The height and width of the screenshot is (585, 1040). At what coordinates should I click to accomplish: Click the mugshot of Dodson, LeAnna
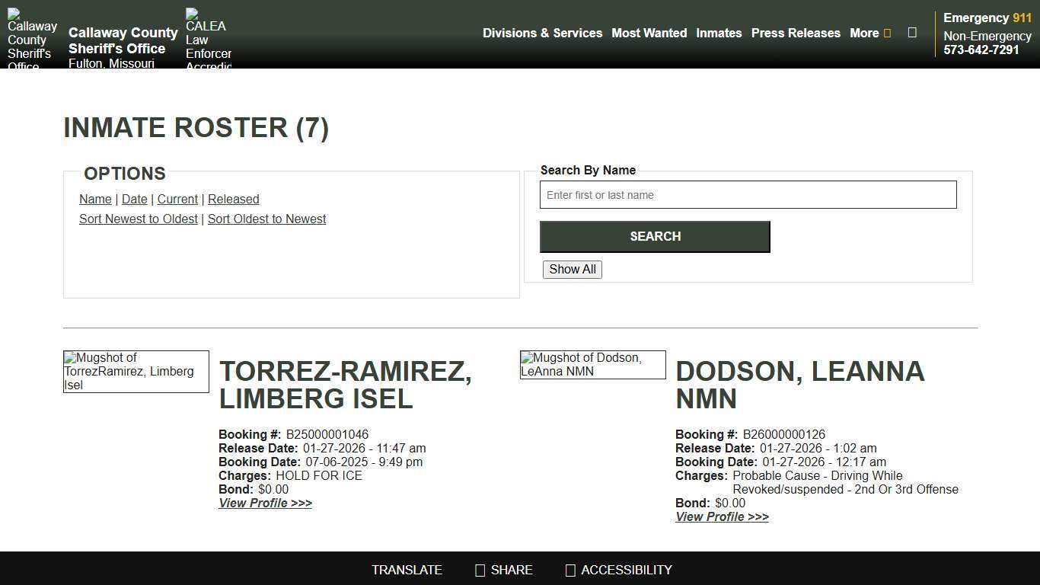(x=593, y=365)
